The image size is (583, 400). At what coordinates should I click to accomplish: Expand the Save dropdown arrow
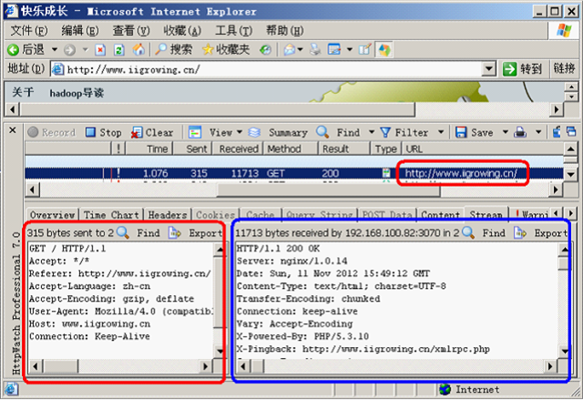(505, 132)
